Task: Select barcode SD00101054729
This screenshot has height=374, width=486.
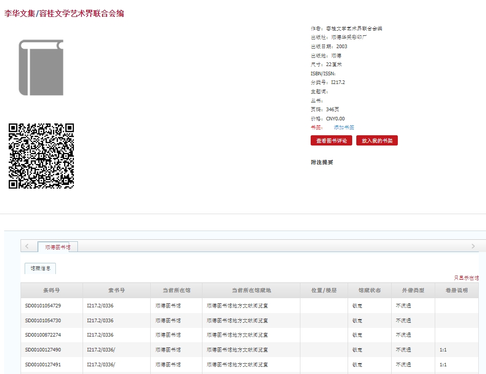Action: coord(43,305)
